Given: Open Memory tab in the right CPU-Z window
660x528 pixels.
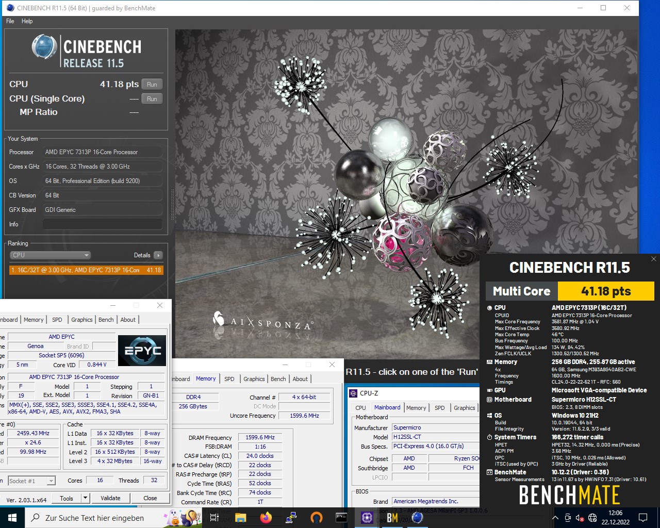Looking at the screenshot, I should (416, 408).
